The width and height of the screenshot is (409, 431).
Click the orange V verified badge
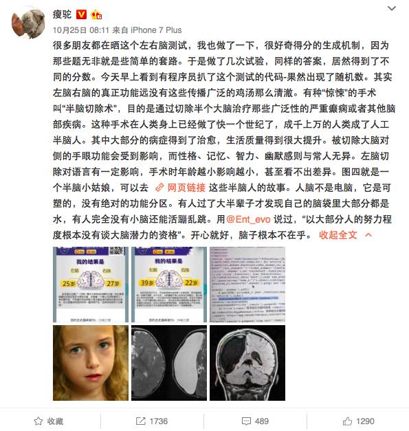pos(81,14)
